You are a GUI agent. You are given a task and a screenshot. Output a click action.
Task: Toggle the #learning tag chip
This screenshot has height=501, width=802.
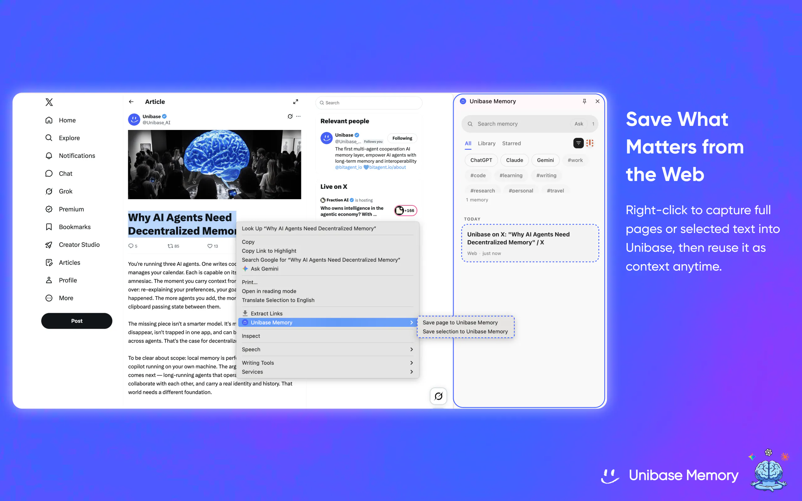pyautogui.click(x=511, y=175)
